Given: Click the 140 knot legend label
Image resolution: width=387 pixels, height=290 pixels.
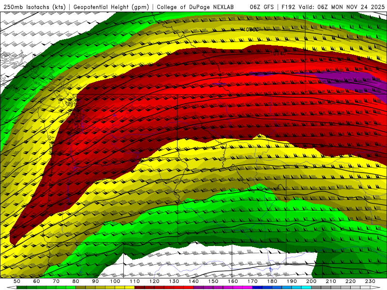Looking at the screenshot, I should 193,281.
